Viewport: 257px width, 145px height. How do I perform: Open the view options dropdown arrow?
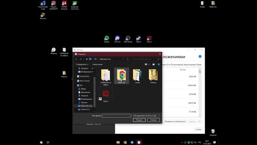tap(149, 64)
